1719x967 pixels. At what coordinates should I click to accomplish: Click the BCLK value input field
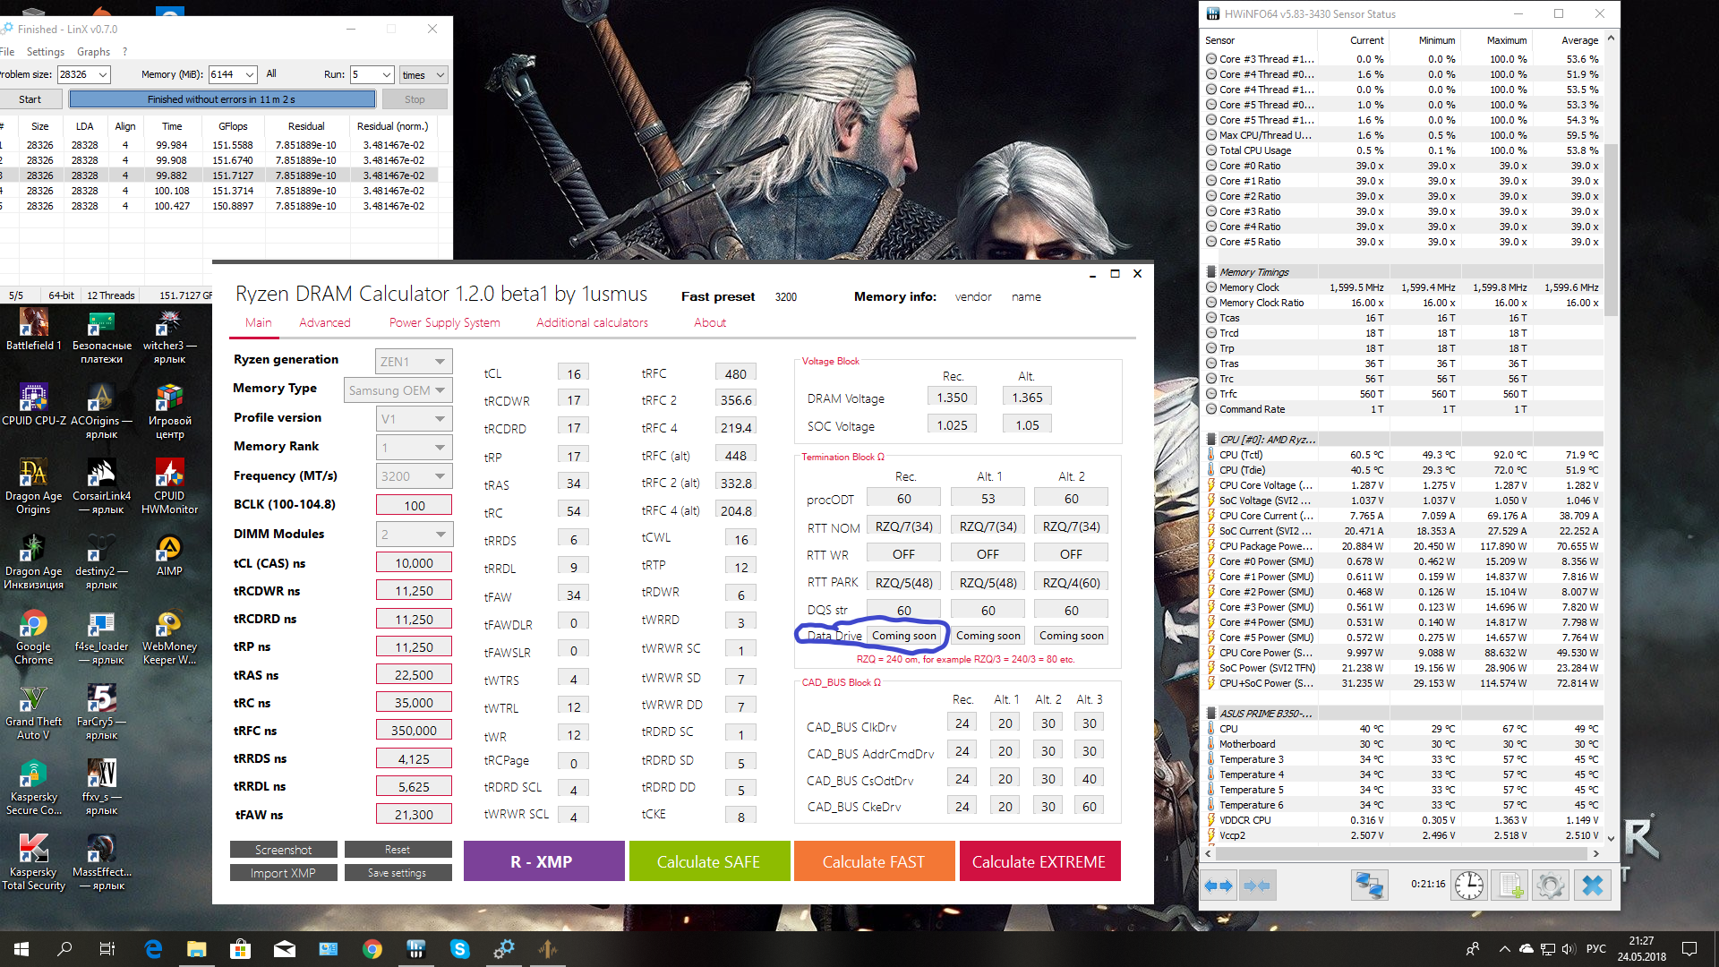click(414, 505)
